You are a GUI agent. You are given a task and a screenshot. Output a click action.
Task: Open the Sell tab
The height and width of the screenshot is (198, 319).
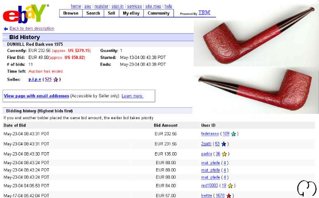pos(111,13)
